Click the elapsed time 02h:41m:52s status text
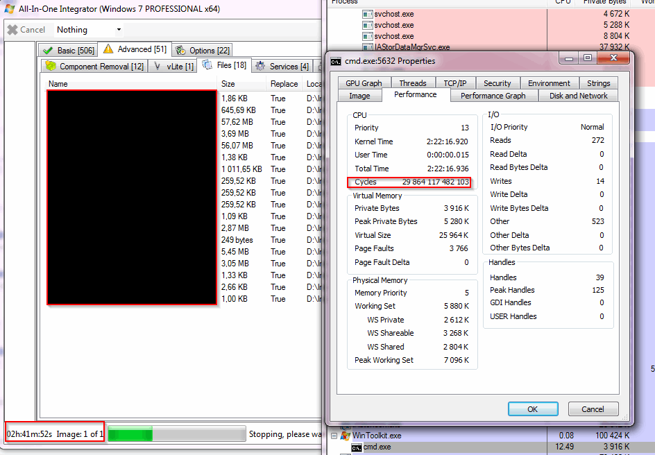Image resolution: width=655 pixels, height=455 pixels. pos(29,434)
